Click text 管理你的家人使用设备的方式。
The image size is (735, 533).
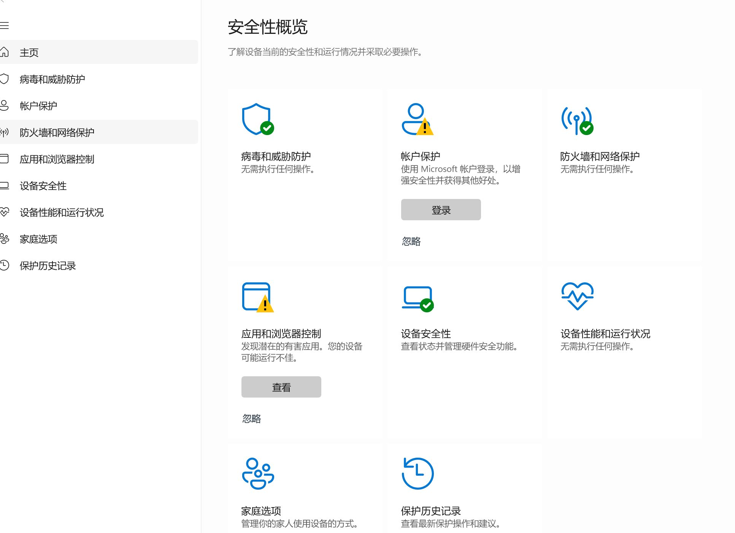[300, 523]
